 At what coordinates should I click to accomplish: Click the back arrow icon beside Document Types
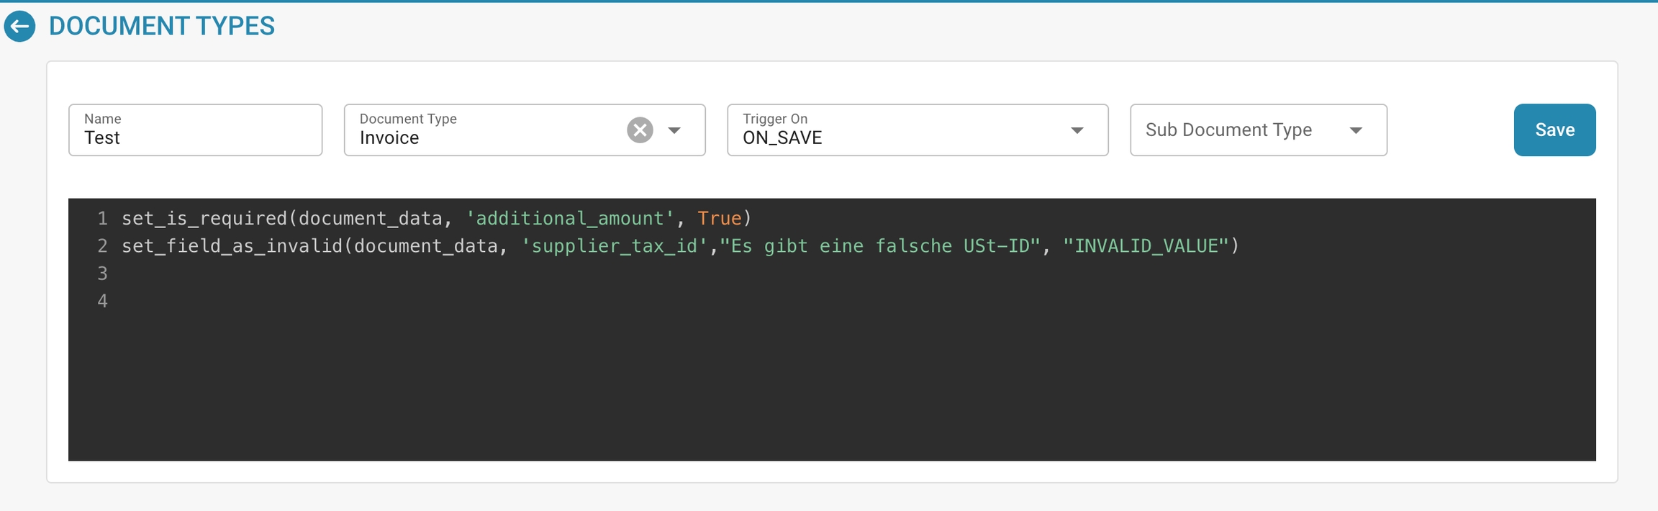point(19,27)
